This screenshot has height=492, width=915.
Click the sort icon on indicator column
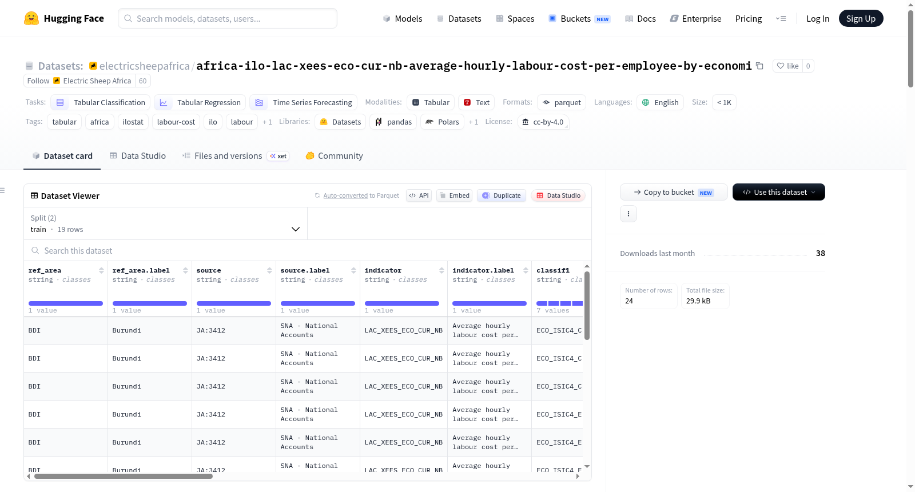(441, 270)
